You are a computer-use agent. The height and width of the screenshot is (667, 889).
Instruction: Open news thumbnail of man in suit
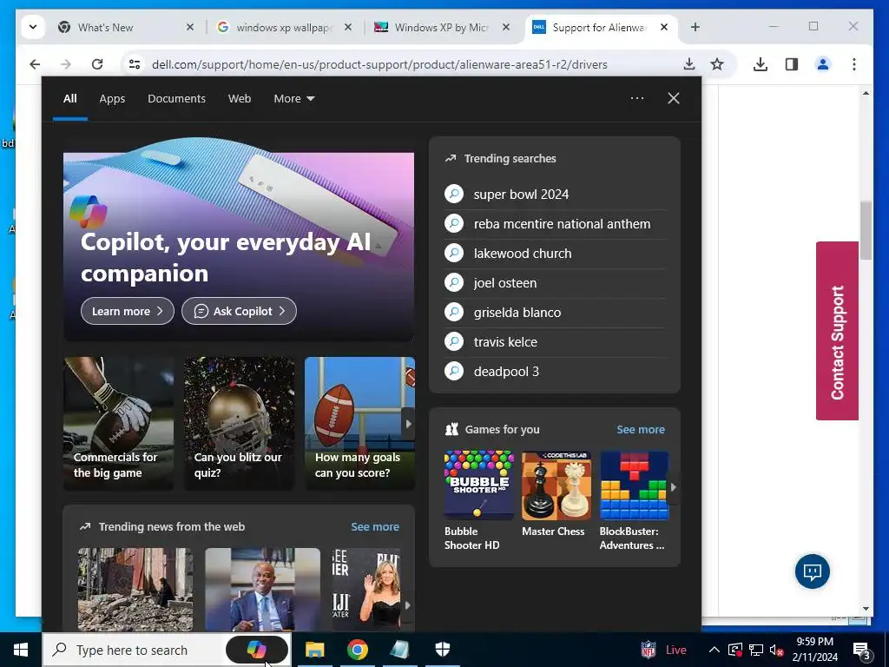[x=262, y=590]
